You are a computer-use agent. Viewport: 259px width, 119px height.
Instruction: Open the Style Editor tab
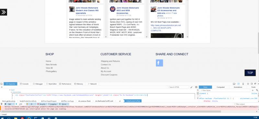pos(51,84)
